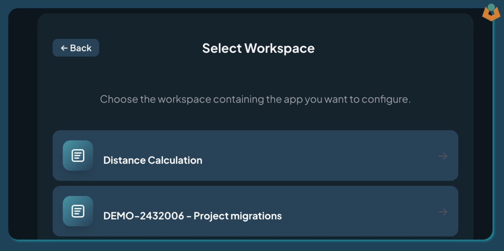This screenshot has width=504, height=251.
Task: Click the Back button
Action: [x=76, y=48]
